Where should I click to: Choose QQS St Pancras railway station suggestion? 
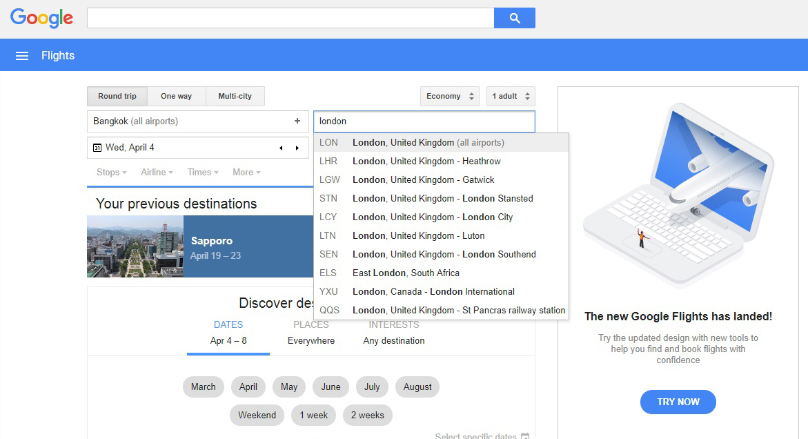pos(441,310)
